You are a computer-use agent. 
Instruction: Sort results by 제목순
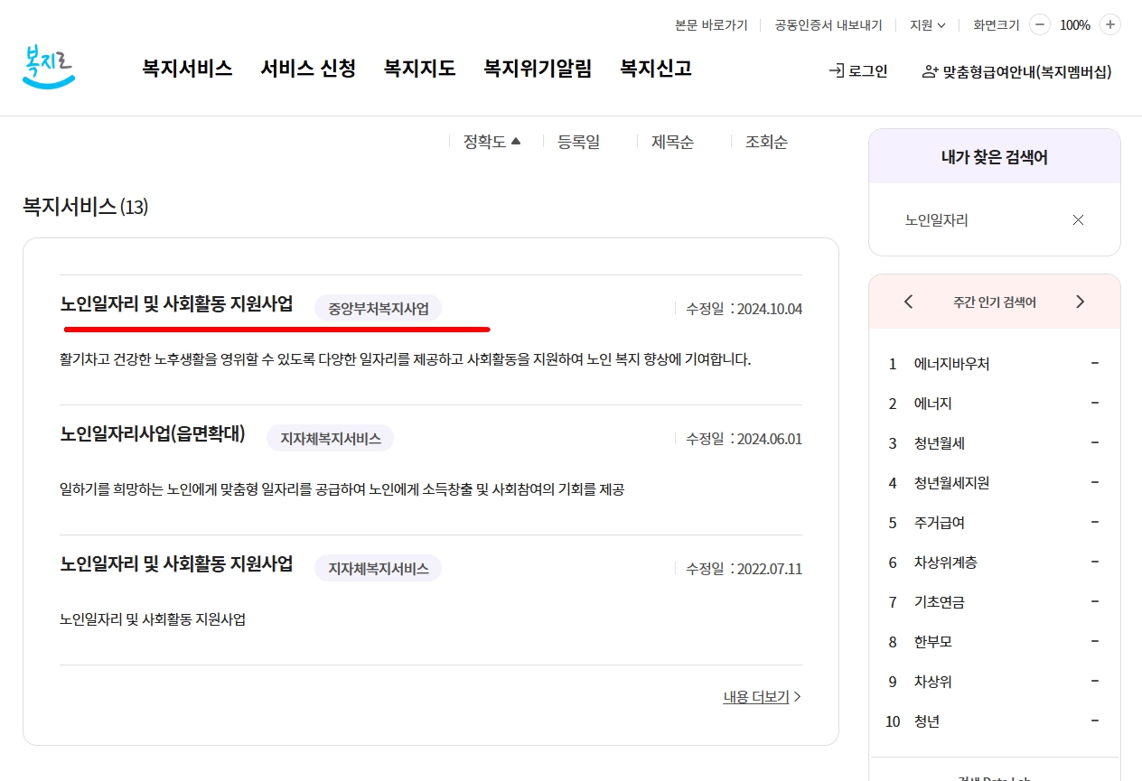click(671, 141)
